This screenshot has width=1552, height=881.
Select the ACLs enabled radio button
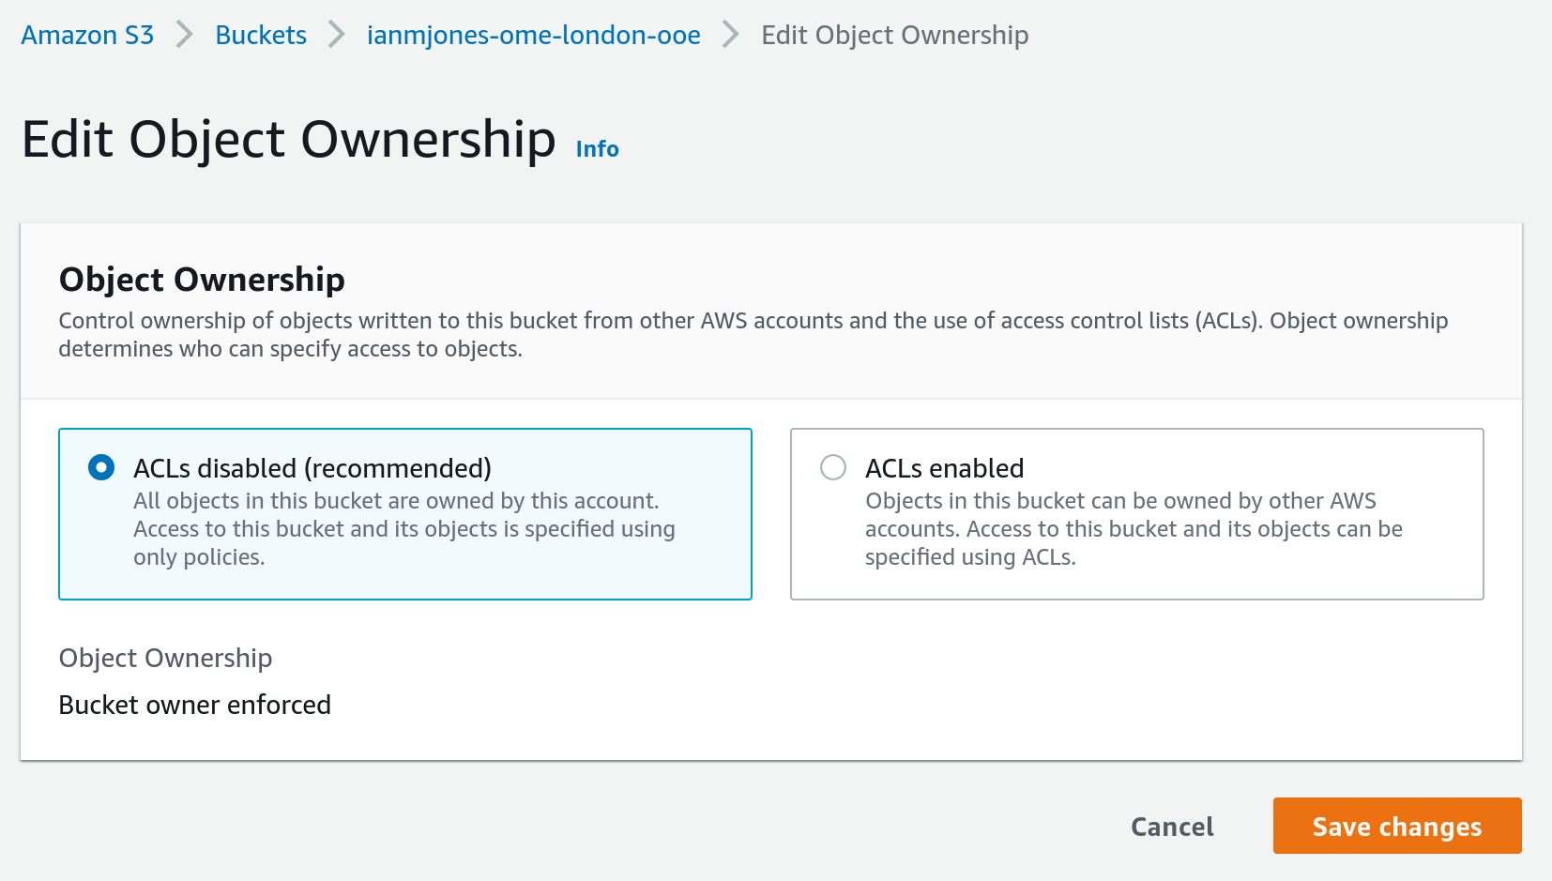pos(833,467)
